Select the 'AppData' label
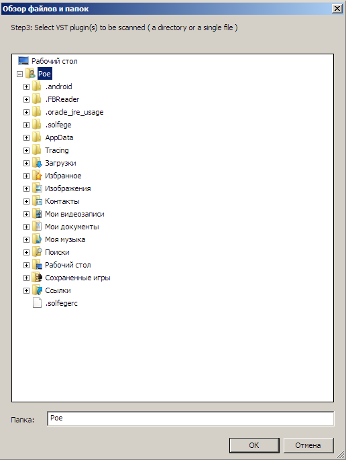 [x=59, y=138]
